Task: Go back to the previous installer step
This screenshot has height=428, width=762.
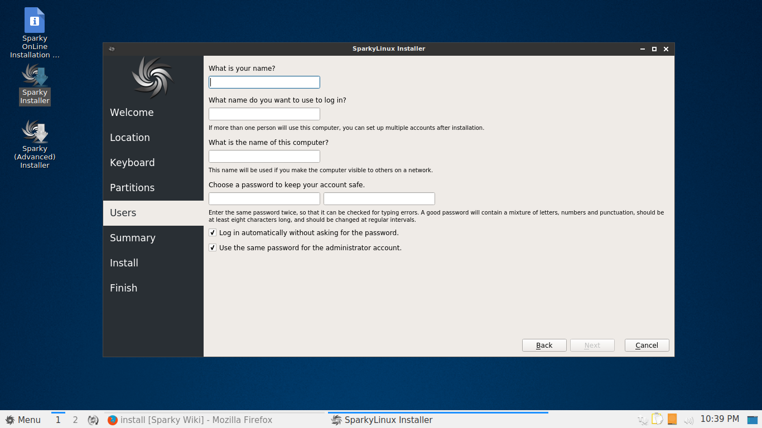Action: [544, 346]
